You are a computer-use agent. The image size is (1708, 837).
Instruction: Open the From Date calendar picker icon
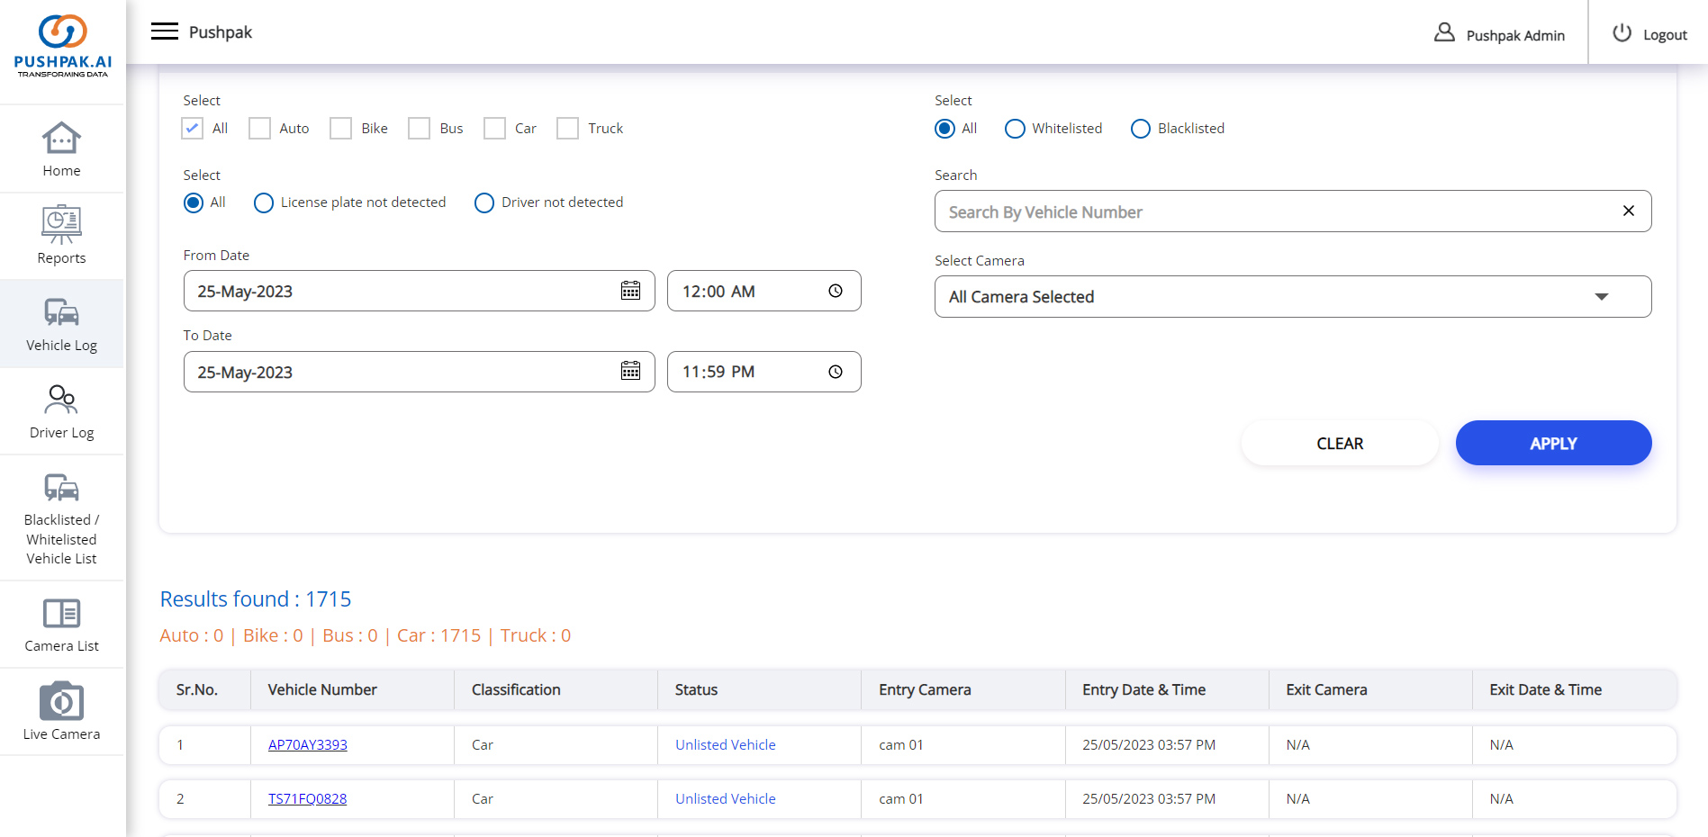[630, 291]
